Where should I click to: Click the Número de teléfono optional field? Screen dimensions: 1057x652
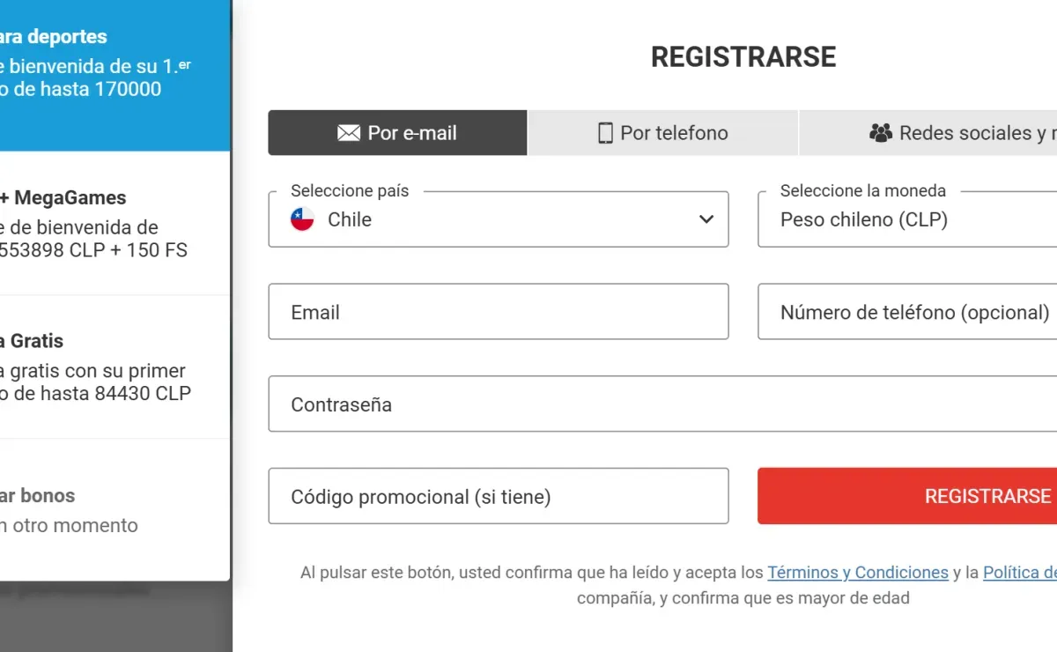(907, 312)
